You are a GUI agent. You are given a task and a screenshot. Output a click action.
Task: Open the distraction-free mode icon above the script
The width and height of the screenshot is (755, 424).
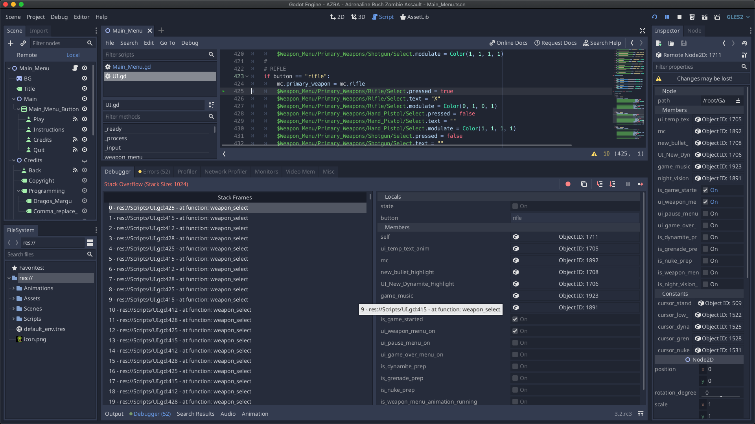[643, 31]
